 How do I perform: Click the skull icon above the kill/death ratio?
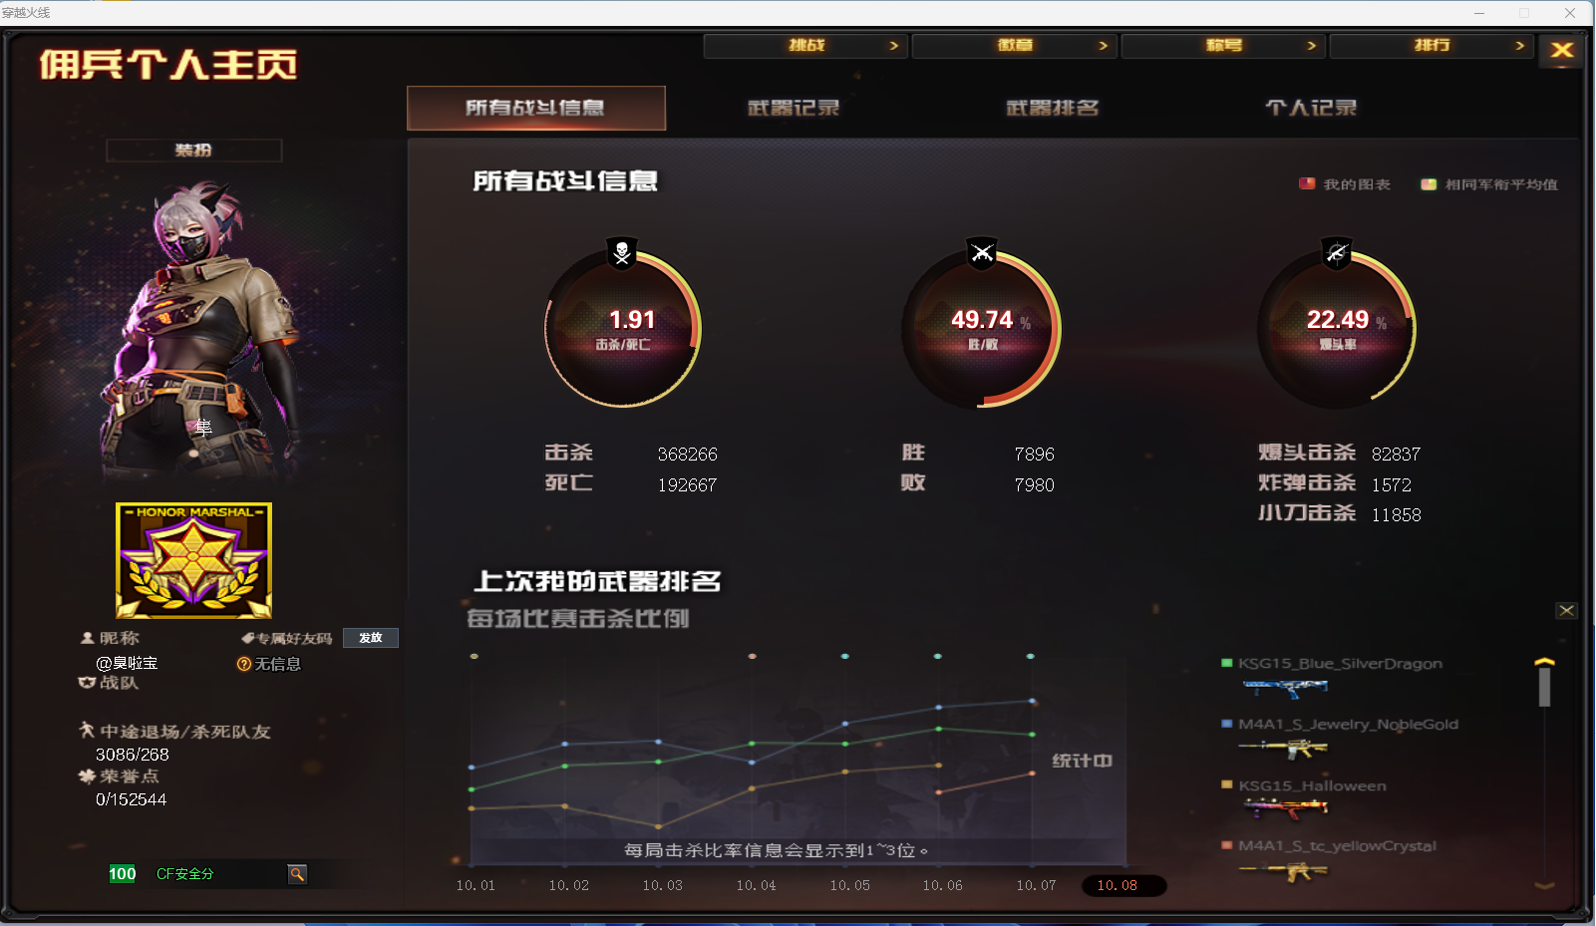pos(622,253)
